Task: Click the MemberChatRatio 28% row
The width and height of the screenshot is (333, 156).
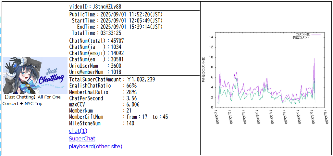Action: pos(103,92)
